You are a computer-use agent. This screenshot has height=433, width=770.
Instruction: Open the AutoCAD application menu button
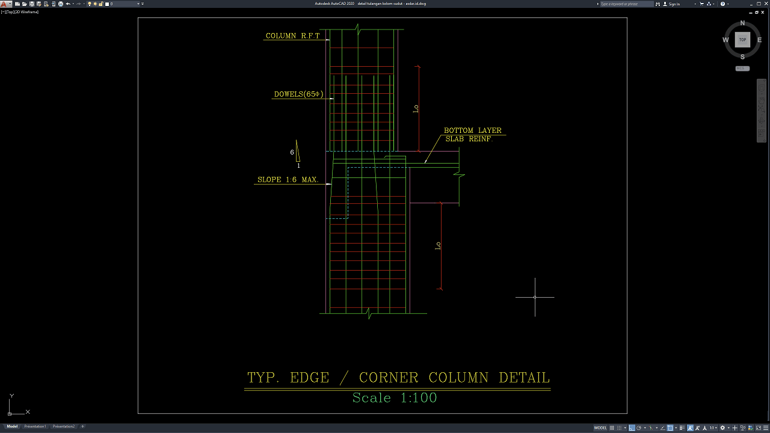coord(6,4)
